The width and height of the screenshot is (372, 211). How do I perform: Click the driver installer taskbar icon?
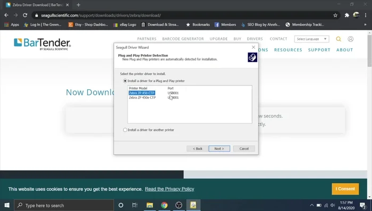193,205
